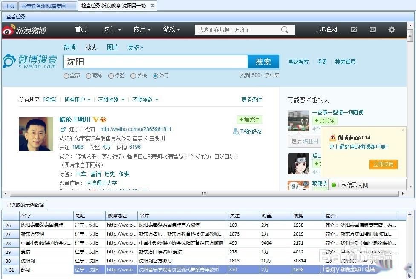
Task: Expand the 应用 dropdown menu
Action: coord(142,30)
